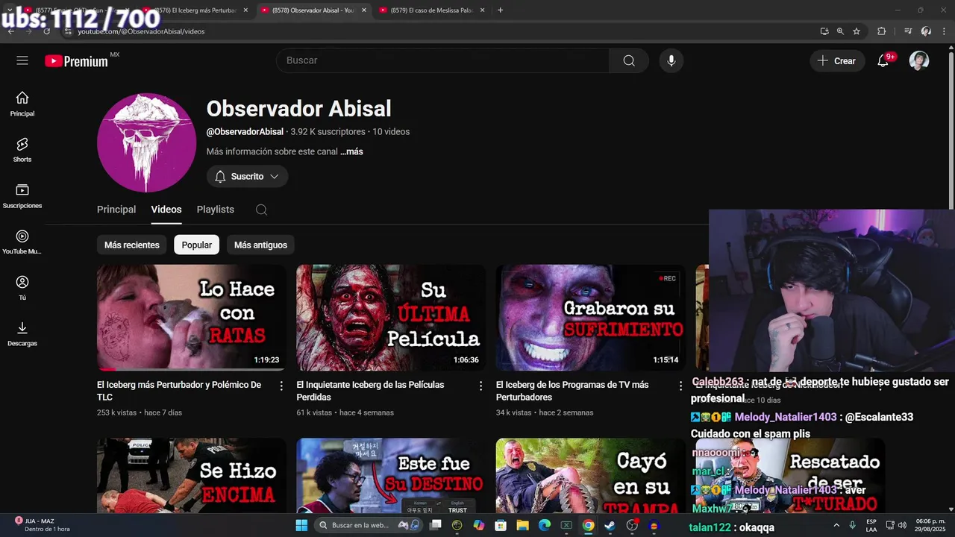Open video title El Iceberg más Perturbador TLC
The width and height of the screenshot is (955, 537).
179,391
